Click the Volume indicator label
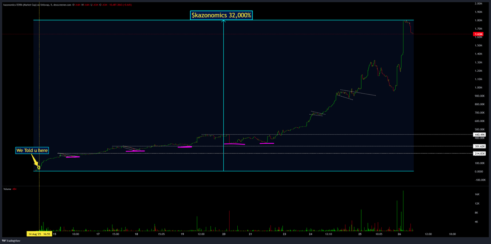The height and width of the screenshot is (244, 491). (7, 189)
